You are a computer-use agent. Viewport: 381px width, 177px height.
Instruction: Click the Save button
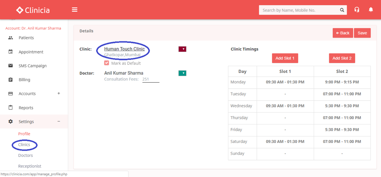[362, 33]
